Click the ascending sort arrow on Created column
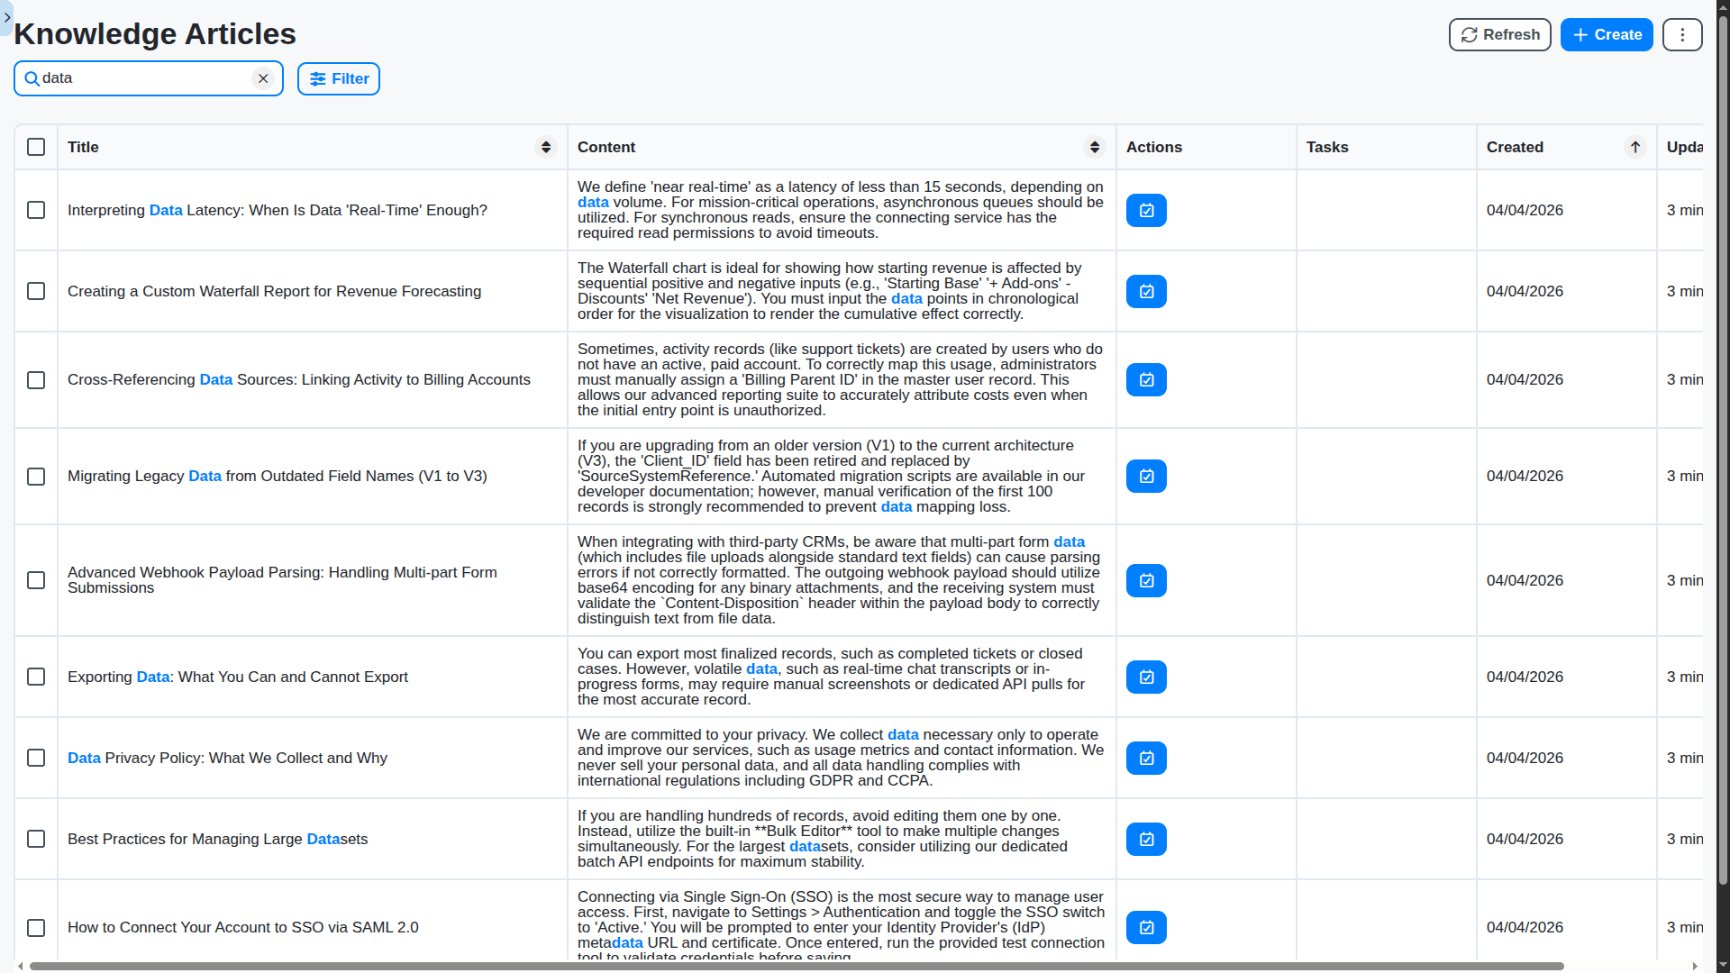The height and width of the screenshot is (973, 1730). click(1635, 147)
